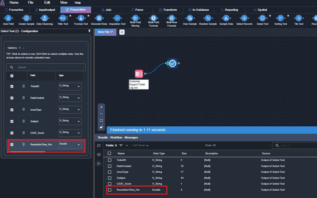Open the Formula Tool icon
The image size is (317, 198).
pyautogui.click(x=81, y=18)
